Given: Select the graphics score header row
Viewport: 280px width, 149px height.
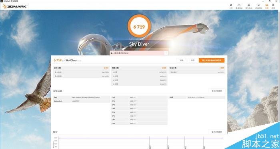Looking at the screenshot, I should 81,68.
